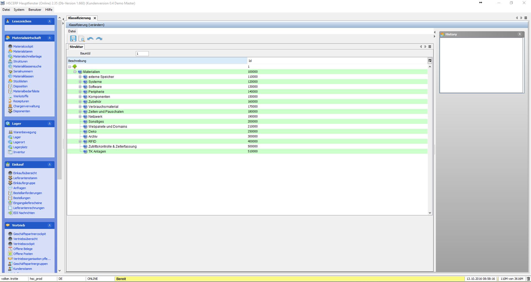Click the green tree root node icon

(x=75, y=67)
